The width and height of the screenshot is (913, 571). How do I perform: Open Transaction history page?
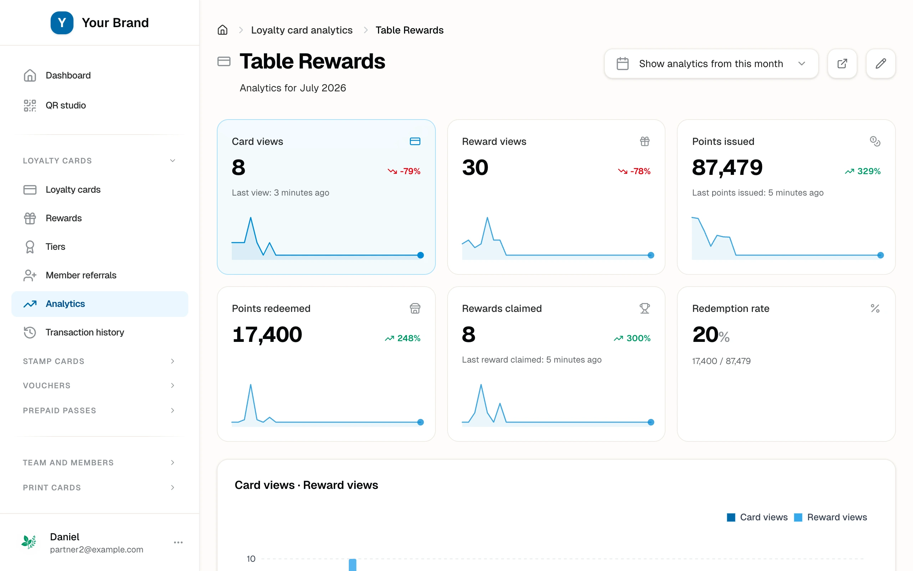[100, 332]
